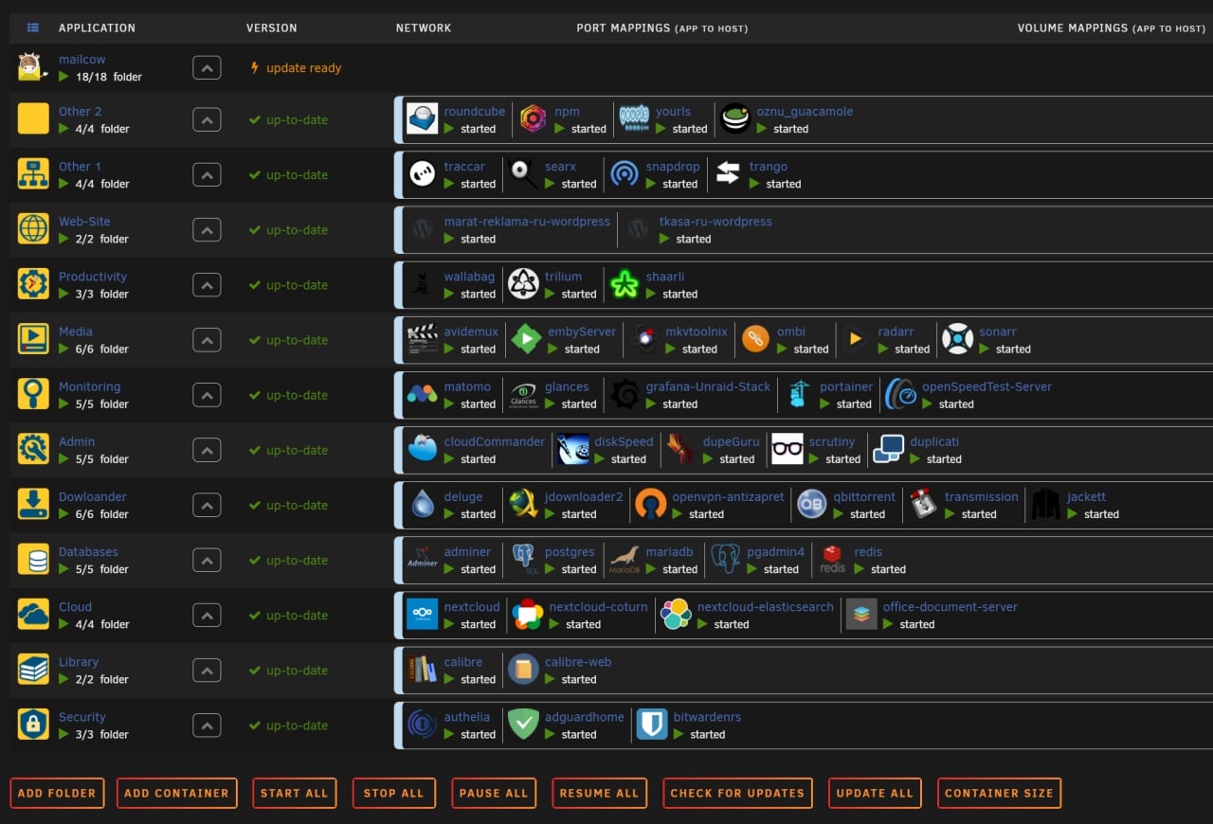The image size is (1213, 824).
Task: Select the trango arrows icon
Action: tap(728, 174)
